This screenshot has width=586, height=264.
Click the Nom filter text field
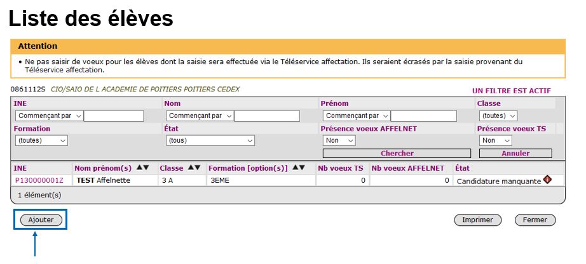point(267,116)
